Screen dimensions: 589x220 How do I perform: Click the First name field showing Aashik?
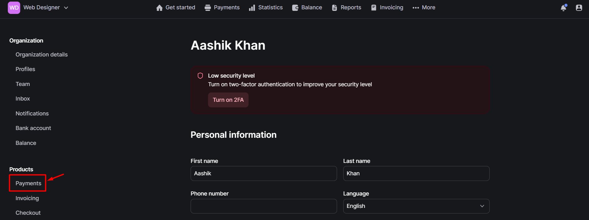point(263,173)
